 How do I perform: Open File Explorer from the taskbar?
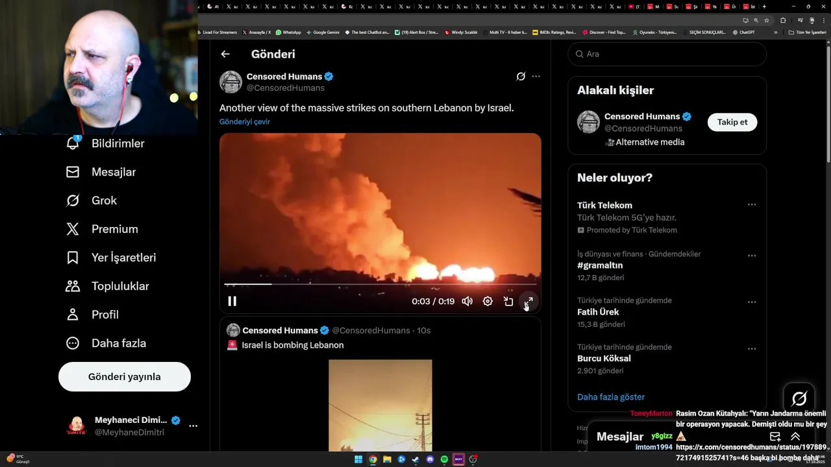[387, 459]
